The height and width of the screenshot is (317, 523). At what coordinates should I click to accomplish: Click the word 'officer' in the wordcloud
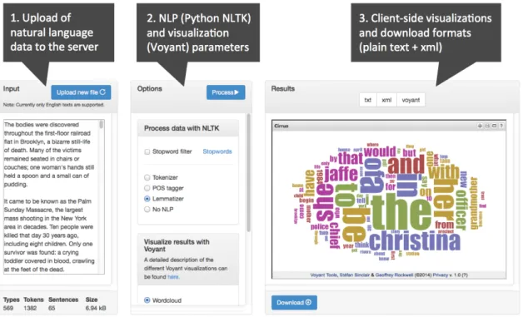point(461,210)
